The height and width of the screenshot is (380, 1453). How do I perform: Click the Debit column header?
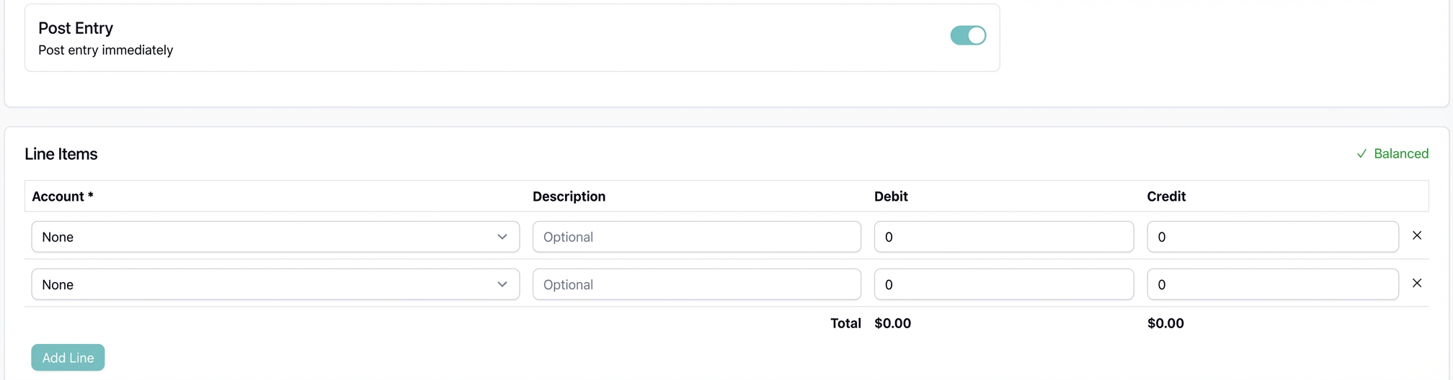tap(891, 196)
